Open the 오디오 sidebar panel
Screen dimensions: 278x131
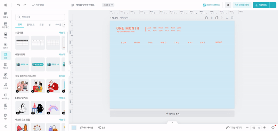coord(6,86)
